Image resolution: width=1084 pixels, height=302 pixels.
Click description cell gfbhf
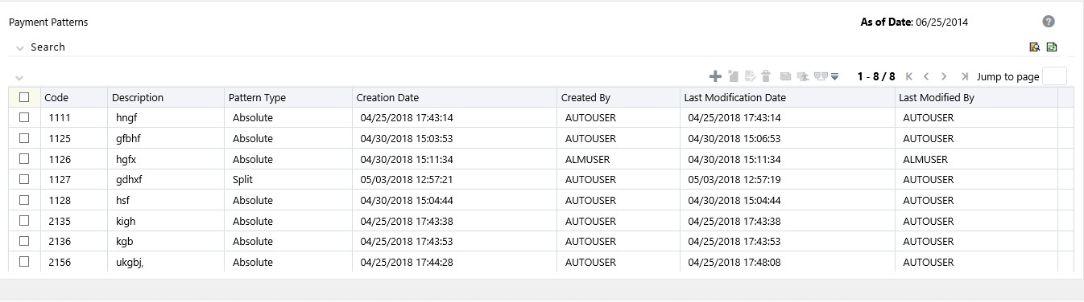point(129,138)
